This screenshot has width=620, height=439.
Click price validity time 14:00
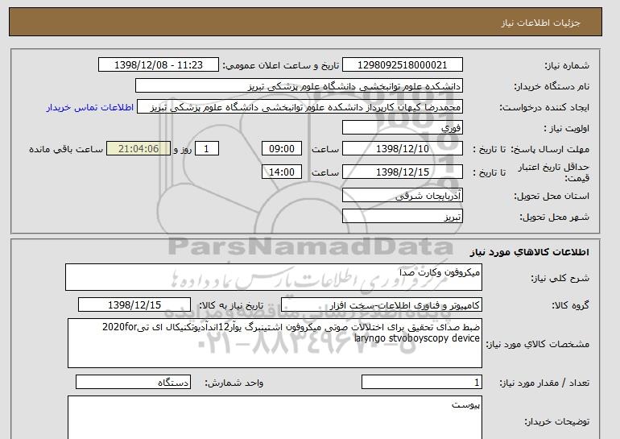(x=282, y=172)
